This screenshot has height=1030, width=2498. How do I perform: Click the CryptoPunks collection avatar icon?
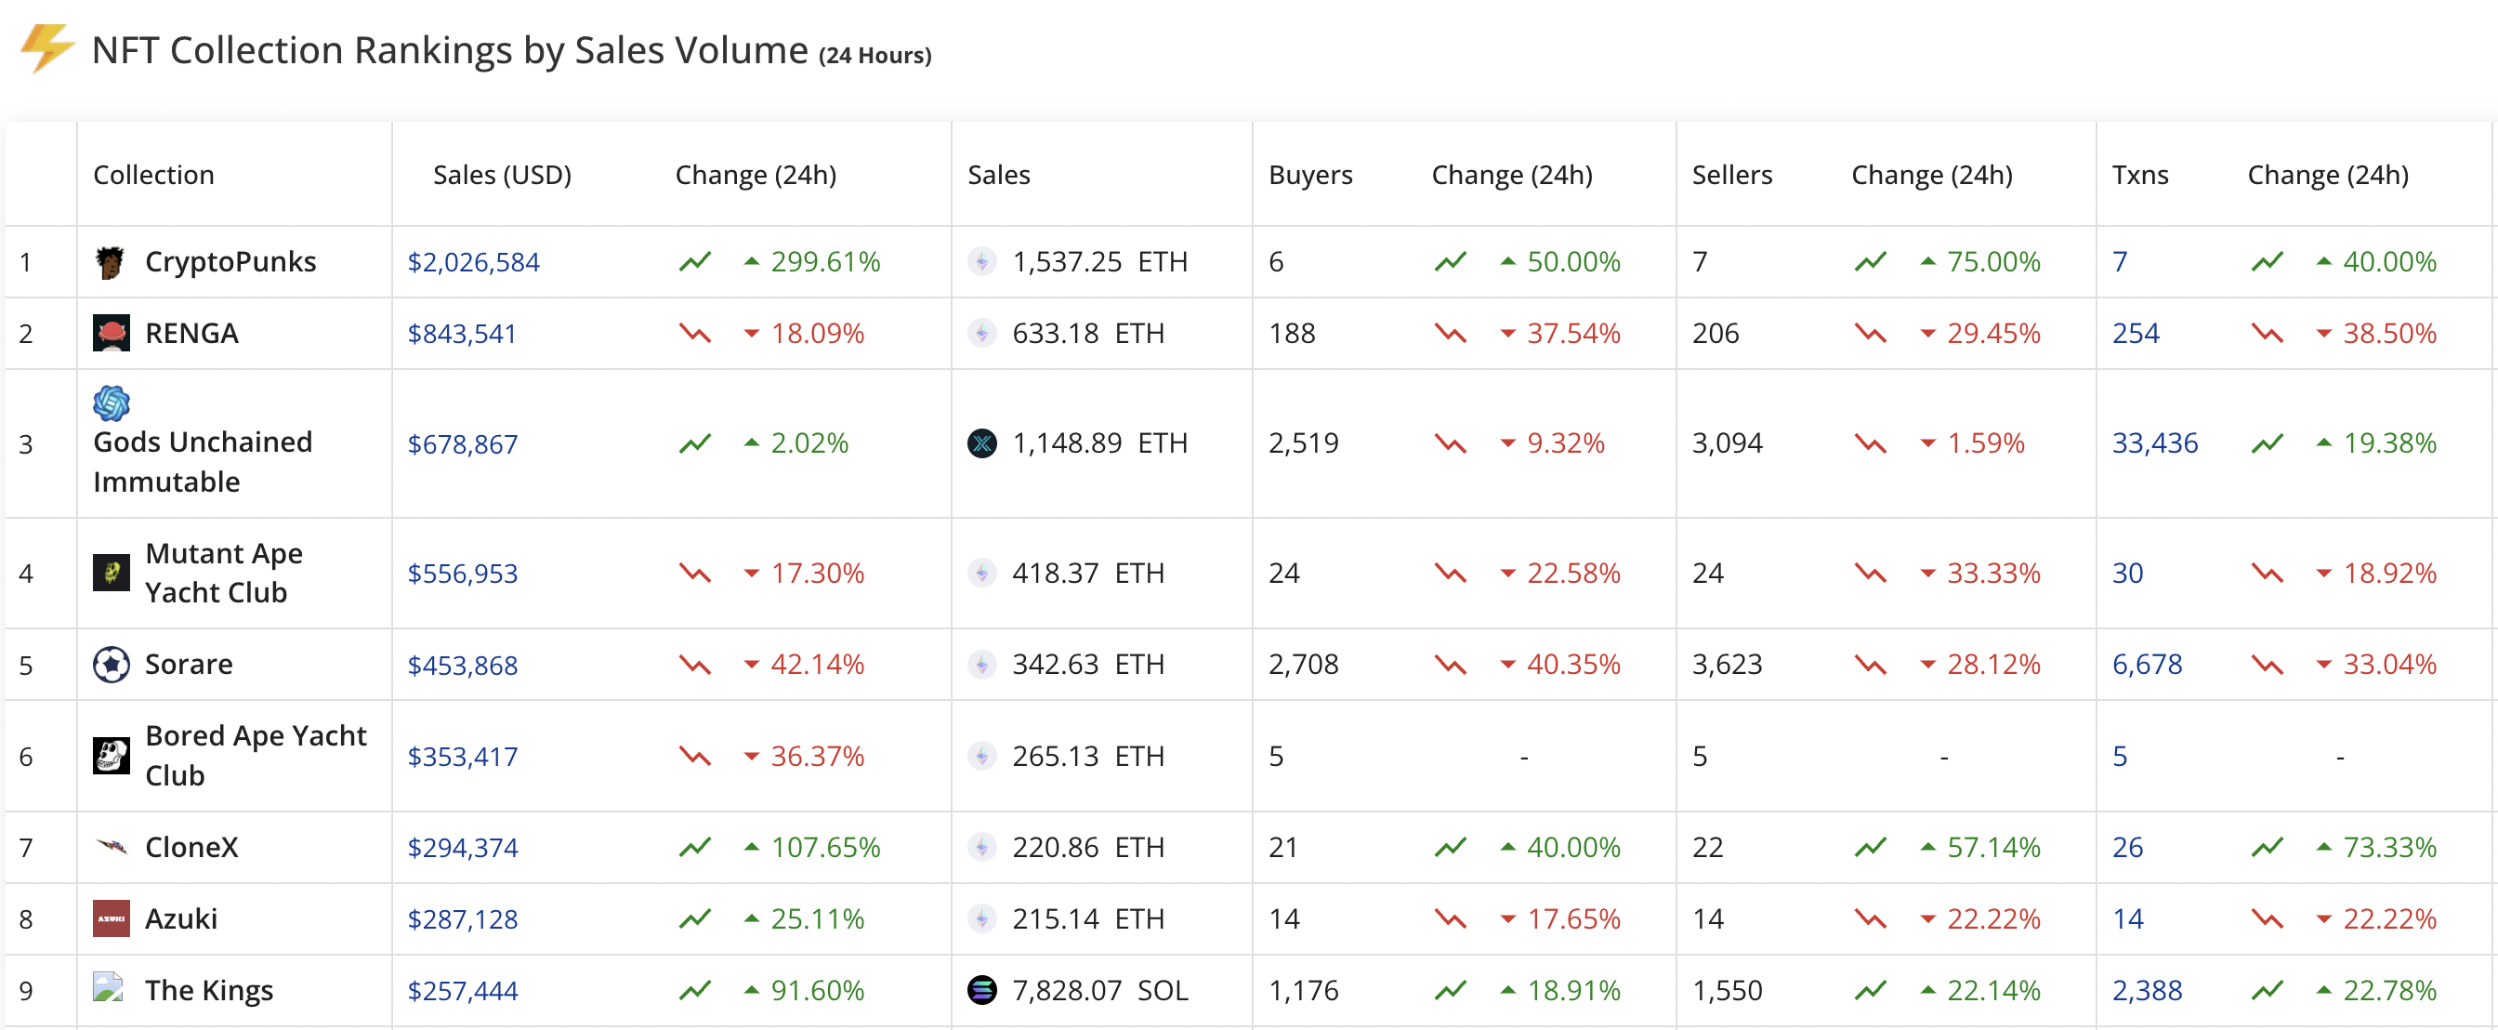[111, 262]
